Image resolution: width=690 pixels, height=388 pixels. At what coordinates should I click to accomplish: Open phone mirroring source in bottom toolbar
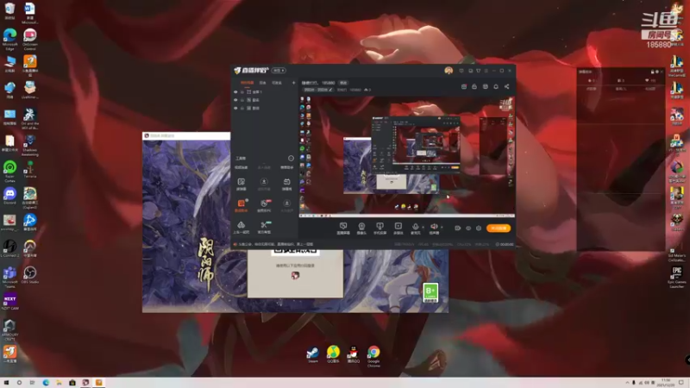pyautogui.click(x=379, y=228)
